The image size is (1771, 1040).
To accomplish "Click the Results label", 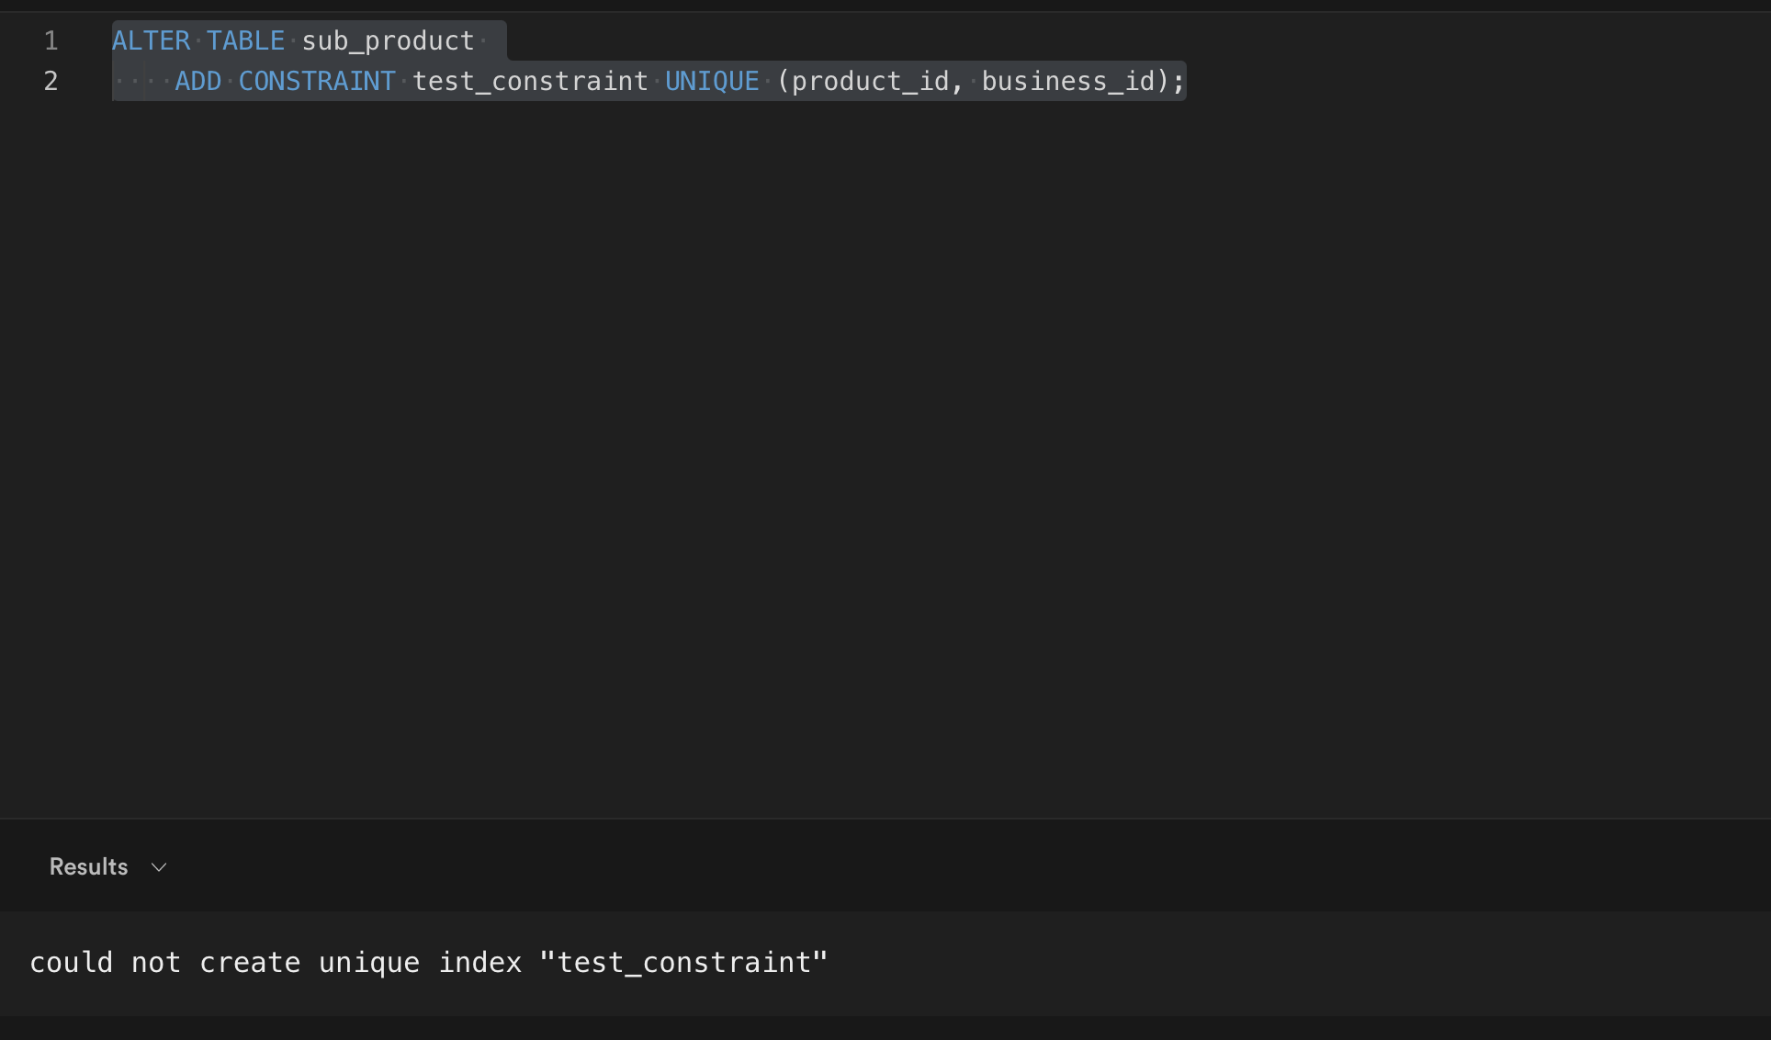I will (88, 866).
